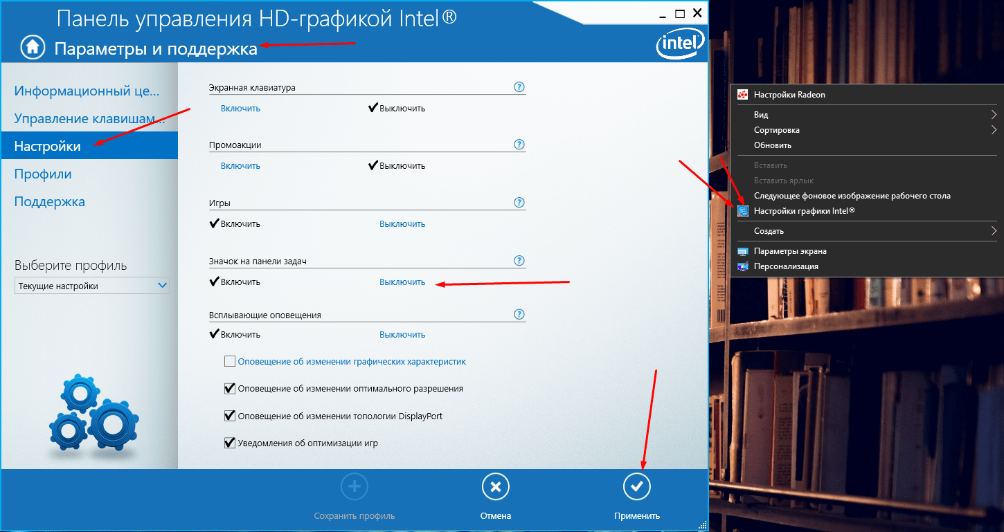The image size is (1004, 532).
Task: Check Оповещение об изменении графических характеристик
Action: [230, 361]
